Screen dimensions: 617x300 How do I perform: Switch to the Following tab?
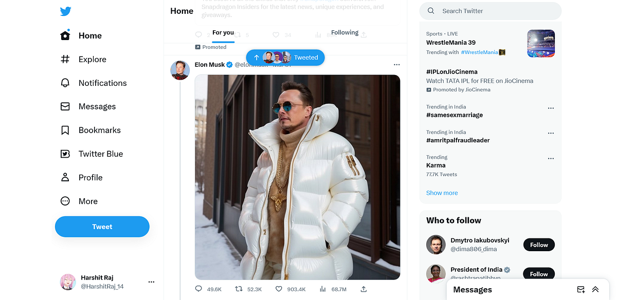[343, 32]
